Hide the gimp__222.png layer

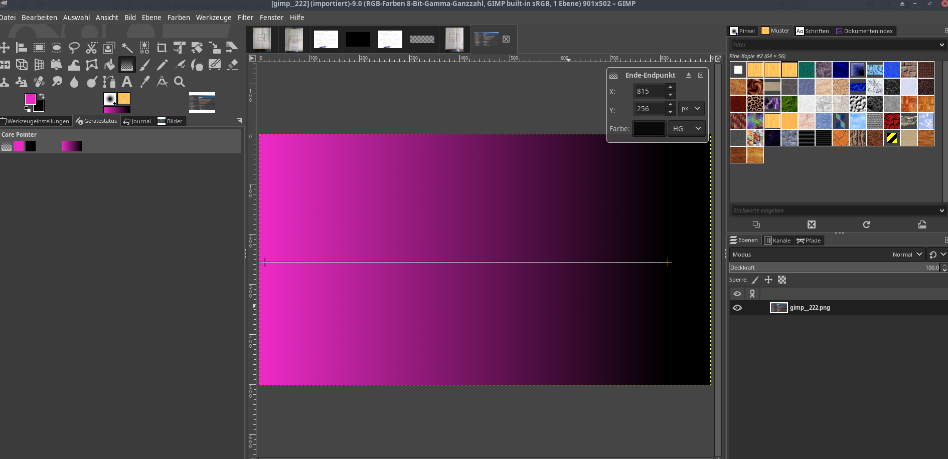(x=737, y=308)
